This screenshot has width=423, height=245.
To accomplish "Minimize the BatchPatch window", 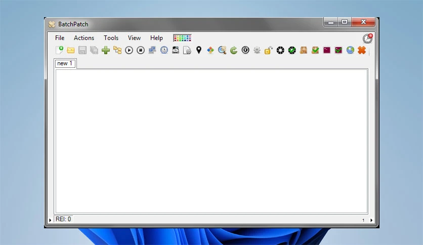I will [331, 22].
